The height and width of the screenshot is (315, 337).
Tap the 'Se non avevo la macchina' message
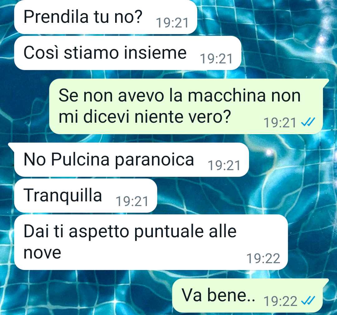point(186,106)
